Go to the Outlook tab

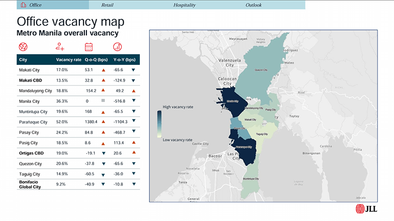tap(254, 5)
